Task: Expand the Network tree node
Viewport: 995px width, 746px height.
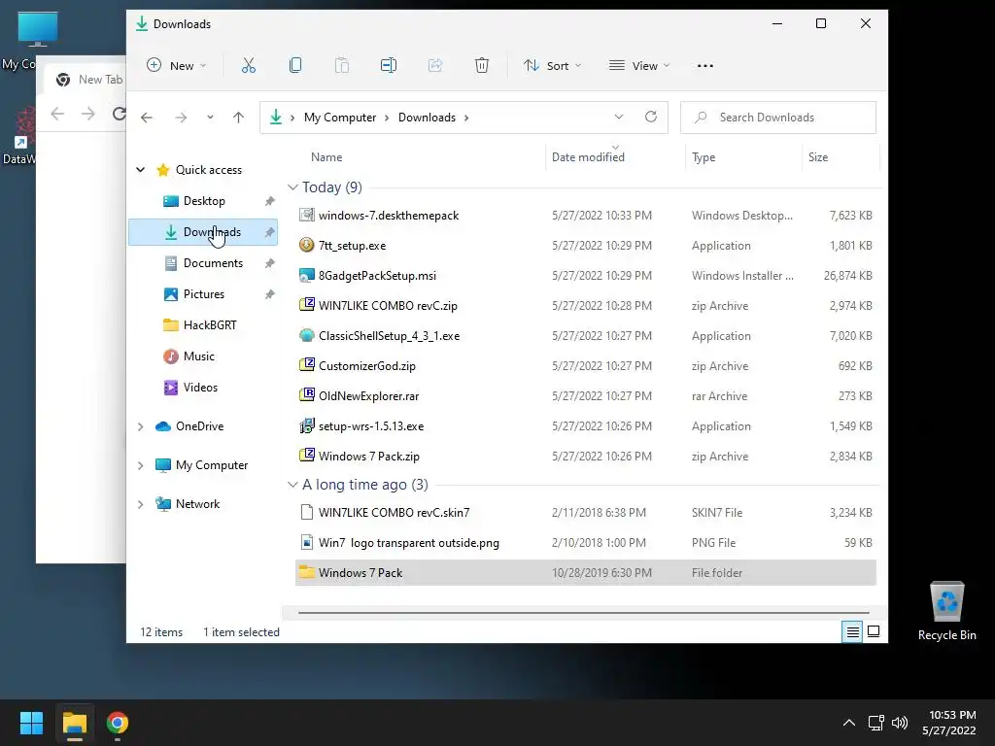Action: point(140,504)
